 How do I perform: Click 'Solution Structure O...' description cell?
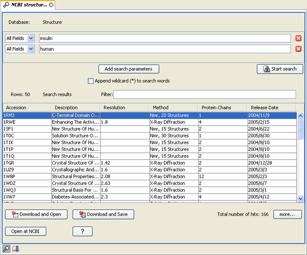(x=76, y=136)
